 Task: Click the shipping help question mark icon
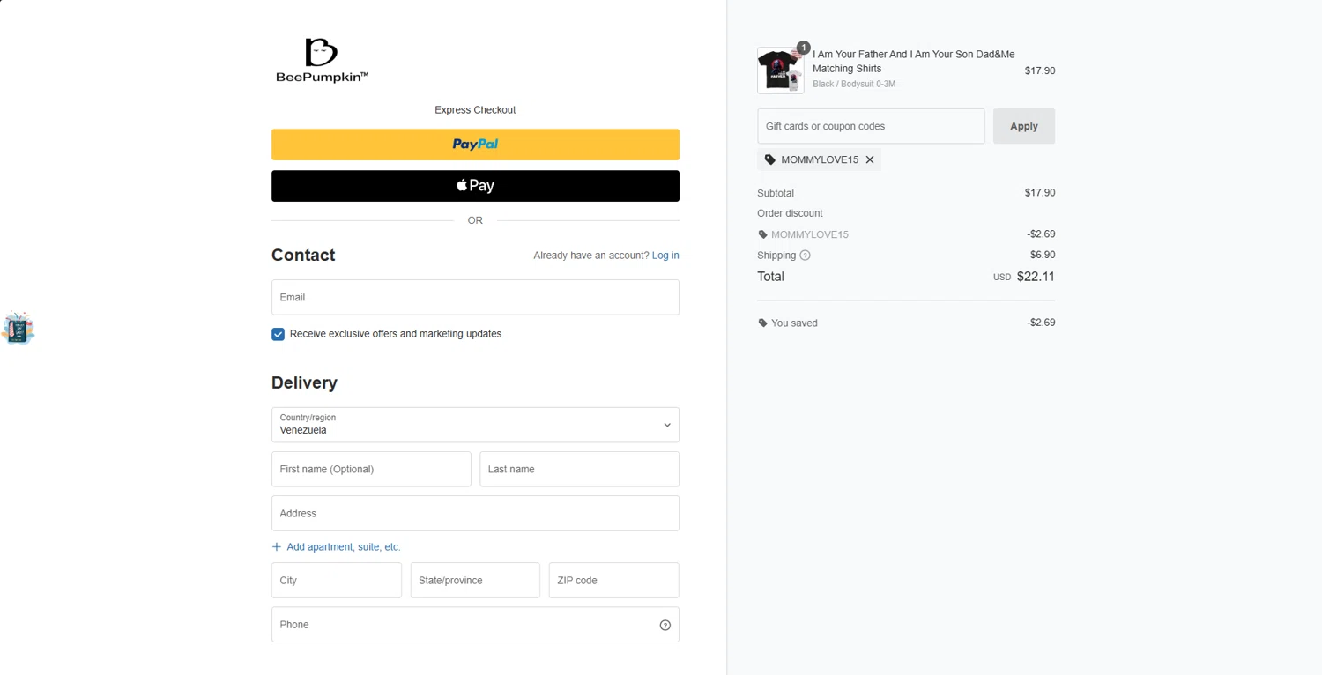point(805,256)
